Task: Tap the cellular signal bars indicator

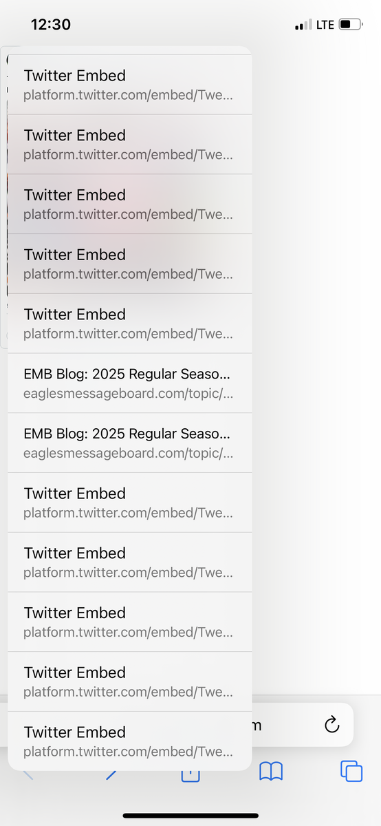Action: click(x=303, y=25)
